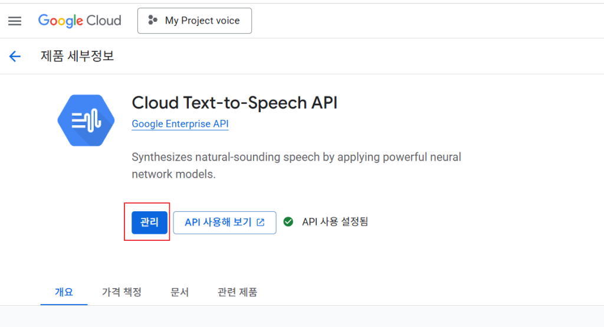Click the Cloud Text-to-Speech API title
604x327 pixels.
234,103
